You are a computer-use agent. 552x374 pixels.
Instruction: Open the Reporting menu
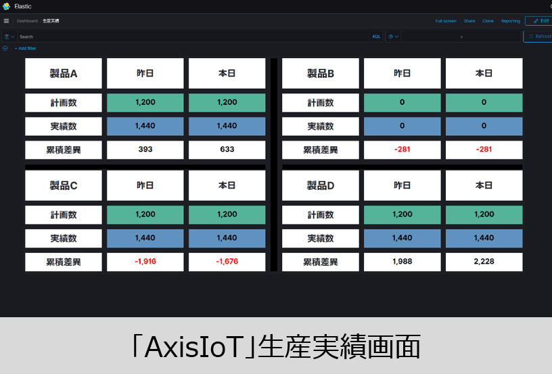click(x=511, y=21)
